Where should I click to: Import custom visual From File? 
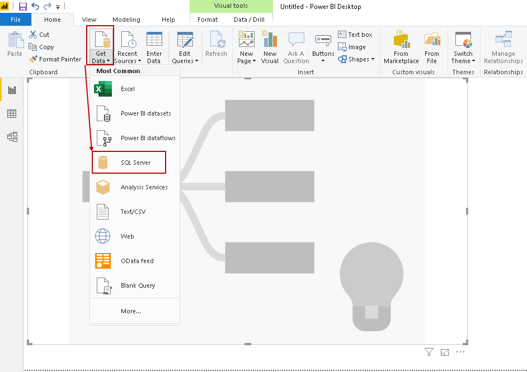pos(431,46)
